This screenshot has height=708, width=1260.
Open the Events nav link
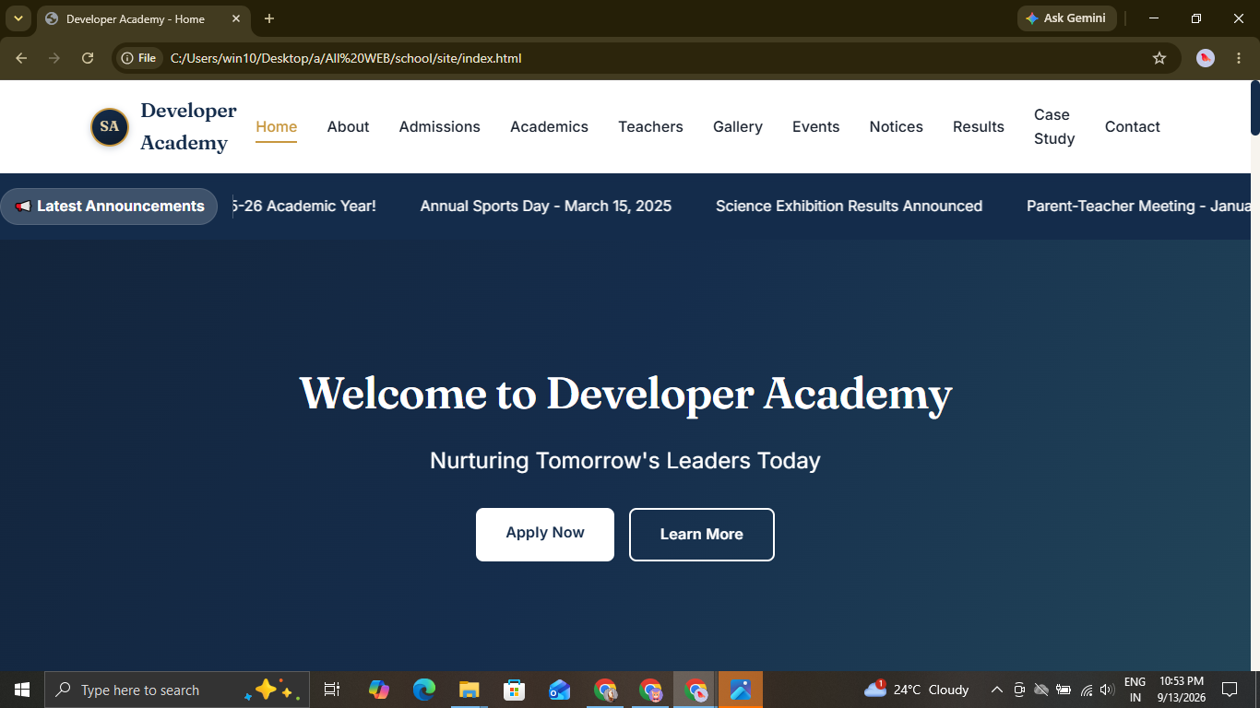(x=815, y=127)
